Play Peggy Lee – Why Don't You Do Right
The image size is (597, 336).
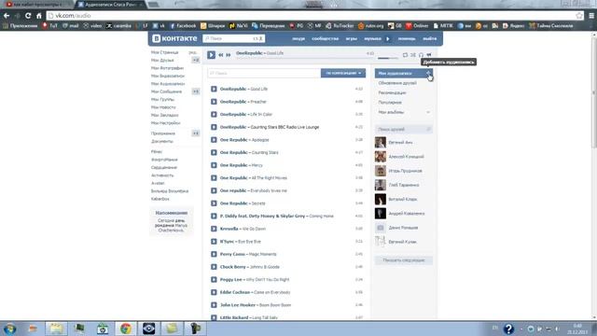click(x=214, y=280)
